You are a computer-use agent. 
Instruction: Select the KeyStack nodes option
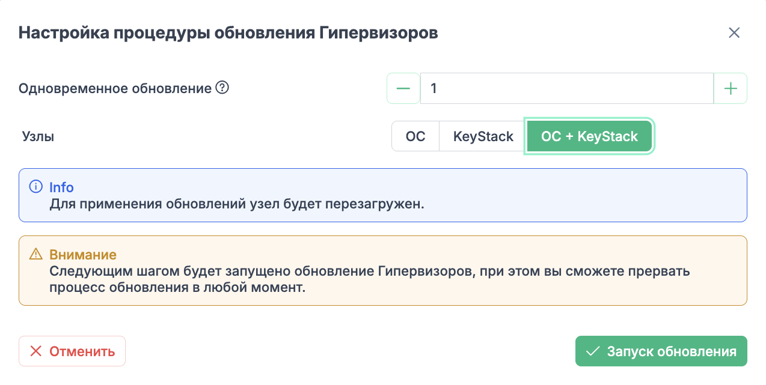pyautogui.click(x=483, y=136)
